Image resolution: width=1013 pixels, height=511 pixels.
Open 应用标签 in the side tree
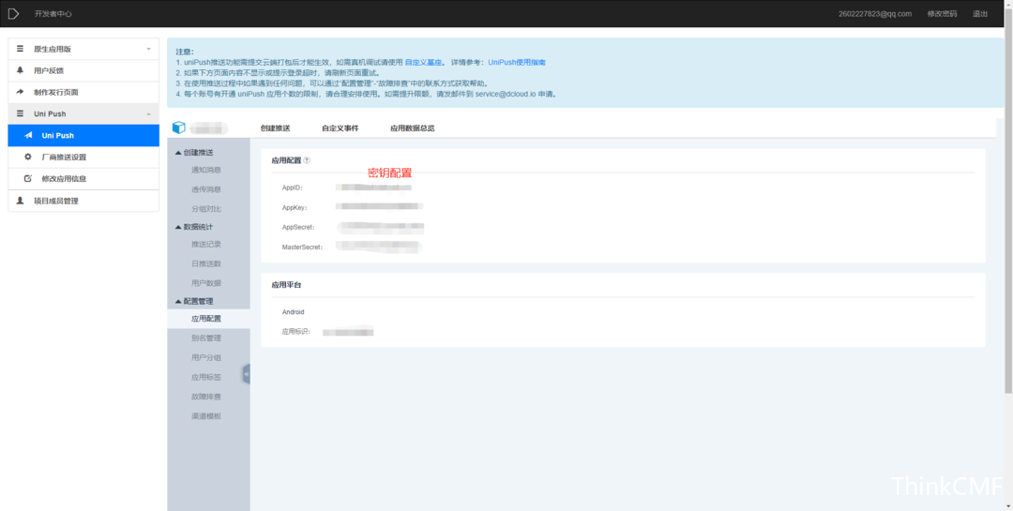click(206, 377)
